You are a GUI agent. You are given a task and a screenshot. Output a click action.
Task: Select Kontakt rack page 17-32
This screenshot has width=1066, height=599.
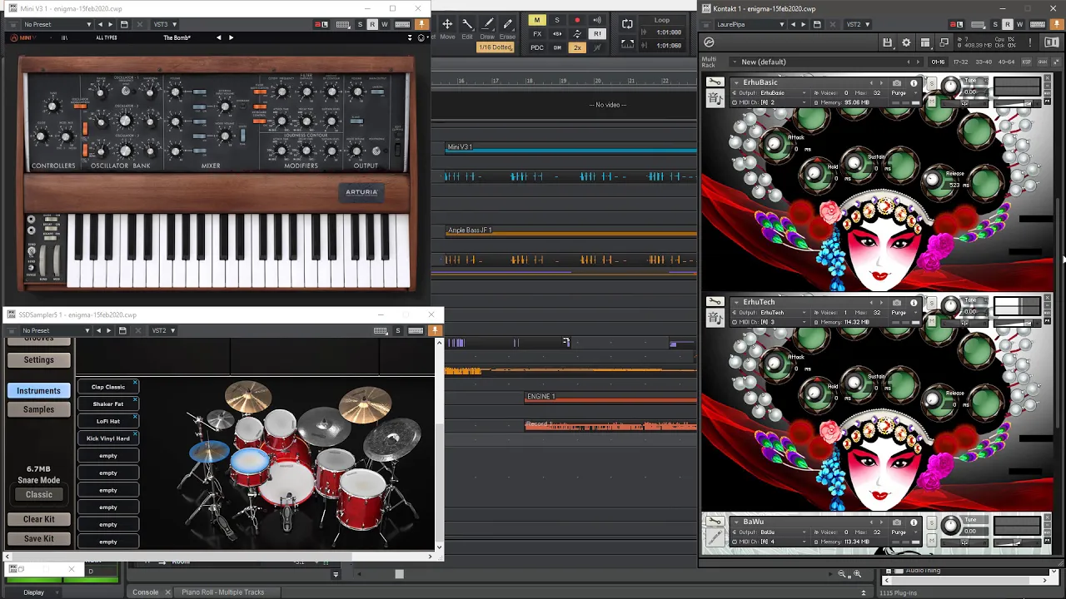tap(960, 62)
